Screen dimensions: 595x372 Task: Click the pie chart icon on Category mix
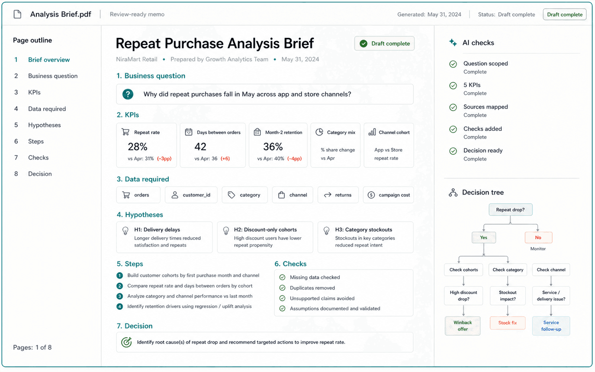tap(319, 132)
